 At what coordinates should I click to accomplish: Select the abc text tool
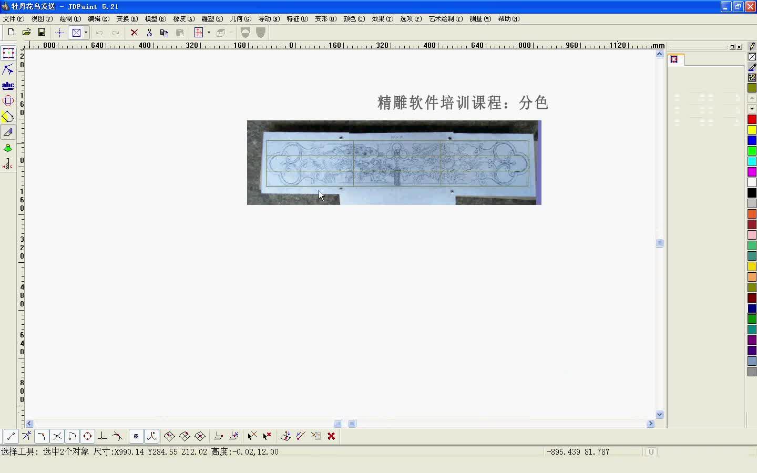tap(8, 86)
